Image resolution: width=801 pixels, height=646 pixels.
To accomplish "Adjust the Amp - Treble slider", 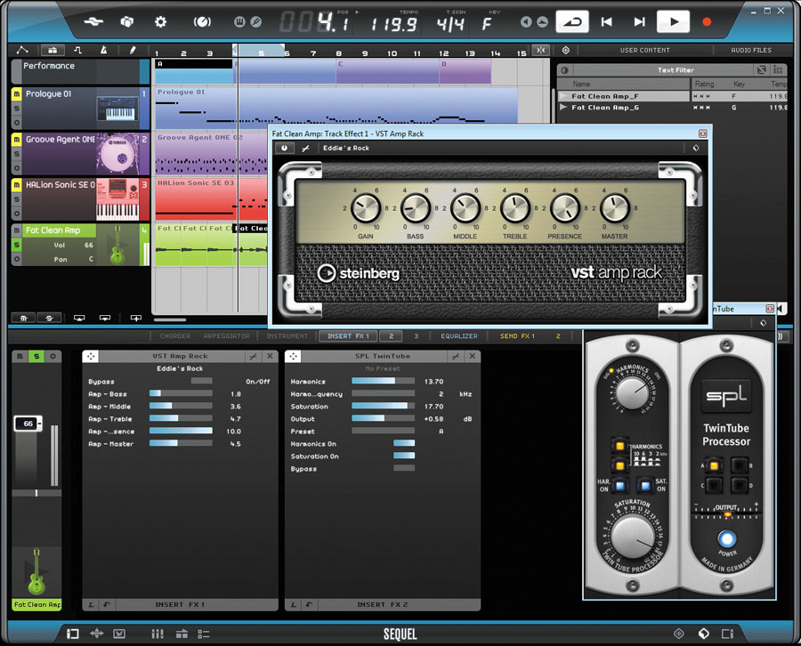I will point(181,418).
